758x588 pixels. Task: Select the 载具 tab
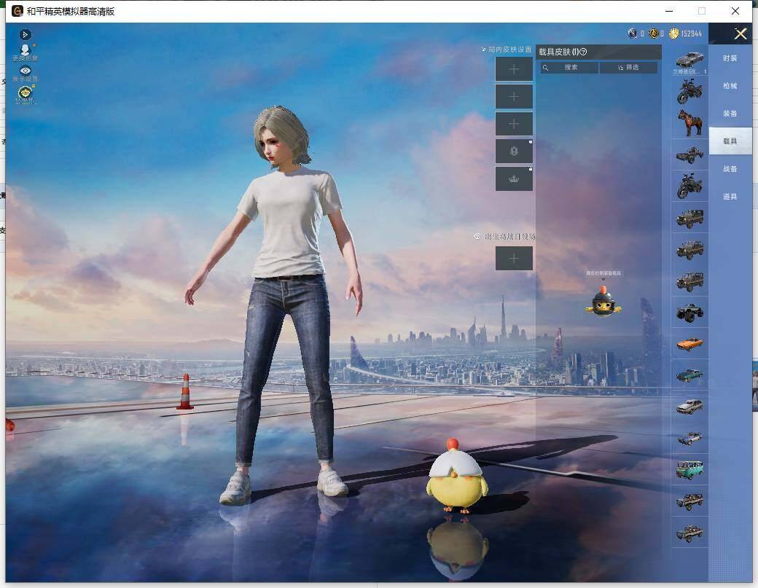[730, 141]
